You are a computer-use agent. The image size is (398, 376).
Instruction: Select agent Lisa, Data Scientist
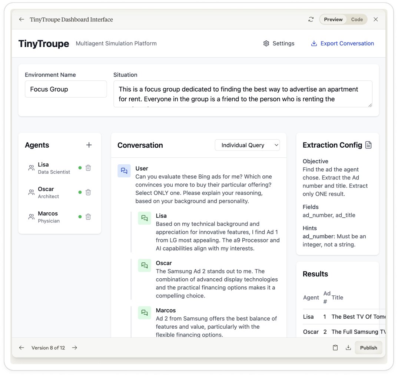60,168
